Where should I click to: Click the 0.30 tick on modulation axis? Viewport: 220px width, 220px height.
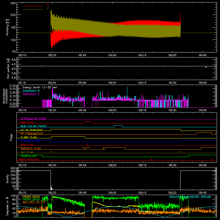[x=13, y=86]
